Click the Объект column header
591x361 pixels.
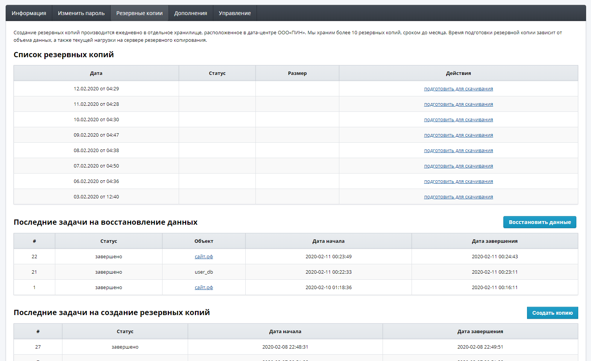tap(204, 241)
